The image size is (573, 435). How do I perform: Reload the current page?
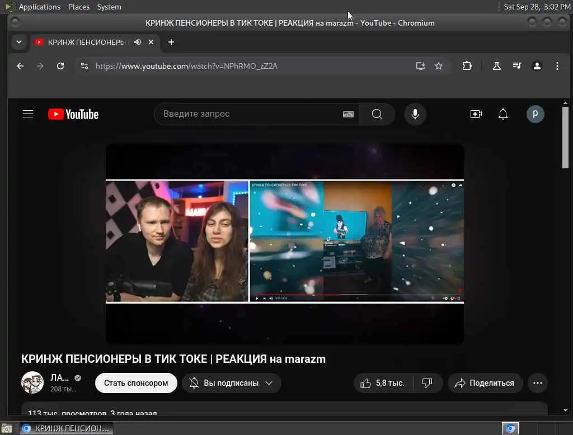tap(60, 66)
